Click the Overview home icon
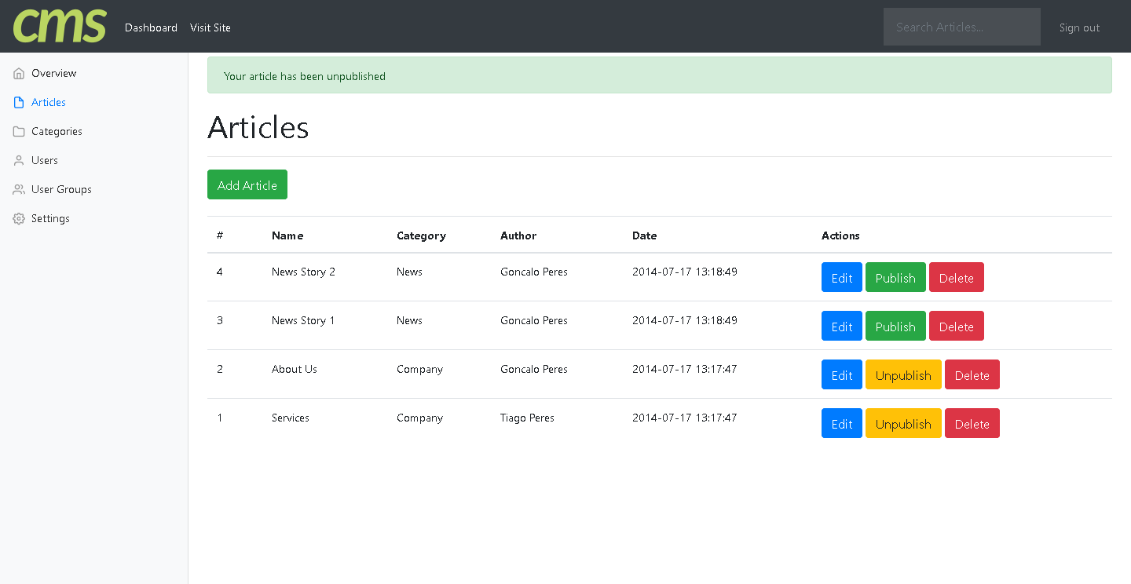1131x584 pixels. [19, 74]
